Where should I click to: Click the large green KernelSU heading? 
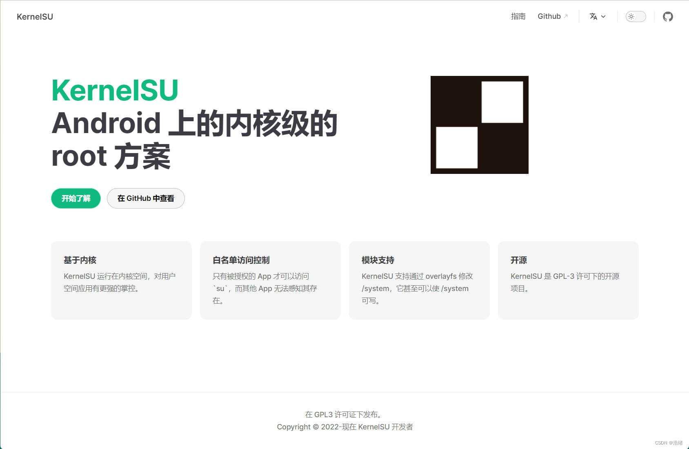pyautogui.click(x=115, y=90)
